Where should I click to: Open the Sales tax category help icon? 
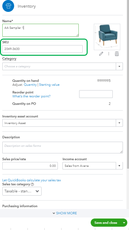click(x=32, y=184)
